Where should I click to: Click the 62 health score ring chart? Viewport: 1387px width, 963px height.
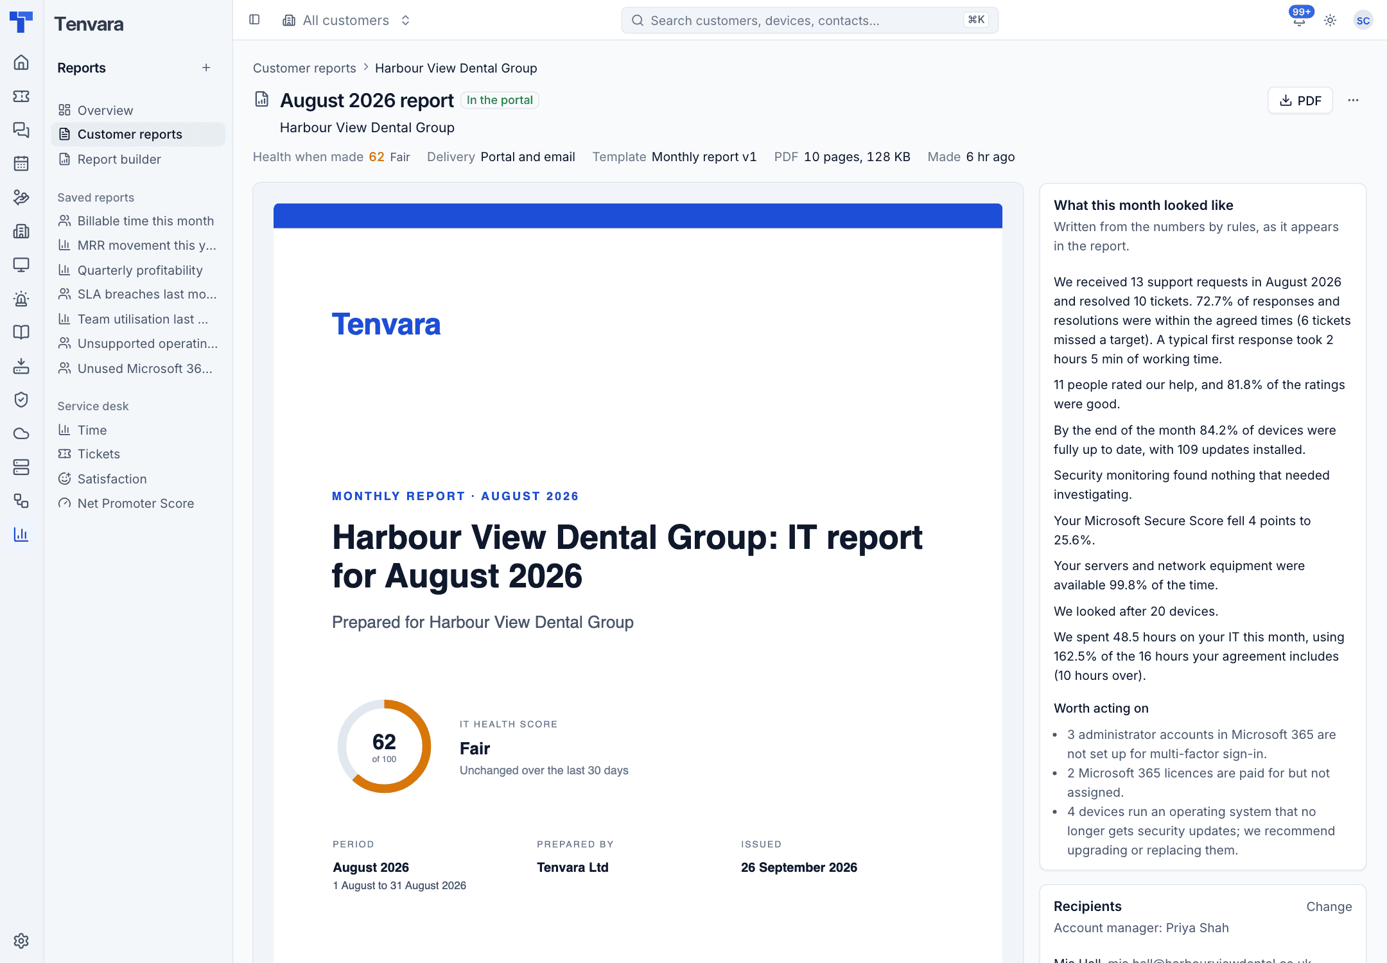point(384,746)
